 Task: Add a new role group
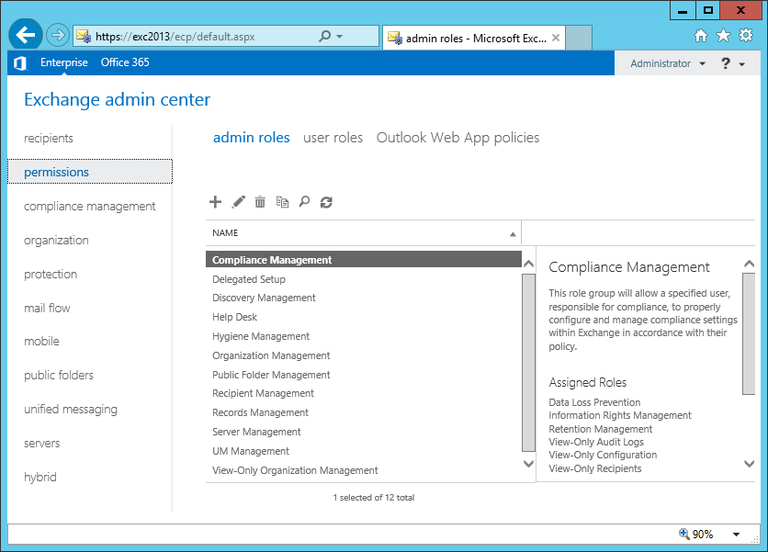215,202
